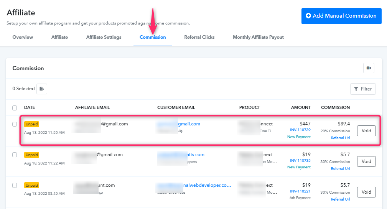Screen dimensions: 387x209
Task: Open the Monthly Affiliate Payout tab
Action: pyautogui.click(x=258, y=37)
